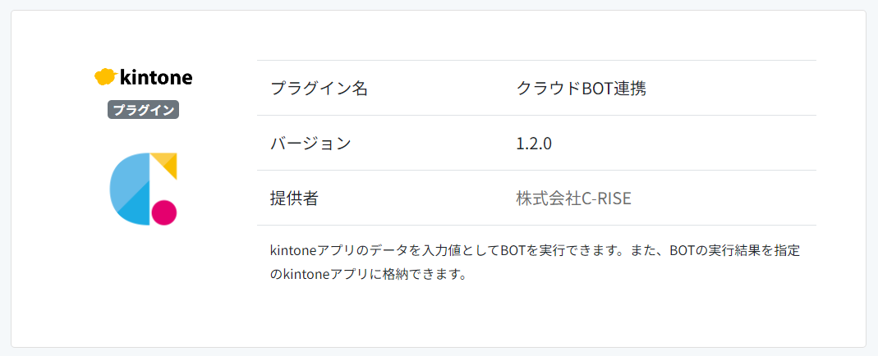The image size is (878, 356).
Task: Open the 株式会社C-RISE provider link
Action: coord(573,199)
